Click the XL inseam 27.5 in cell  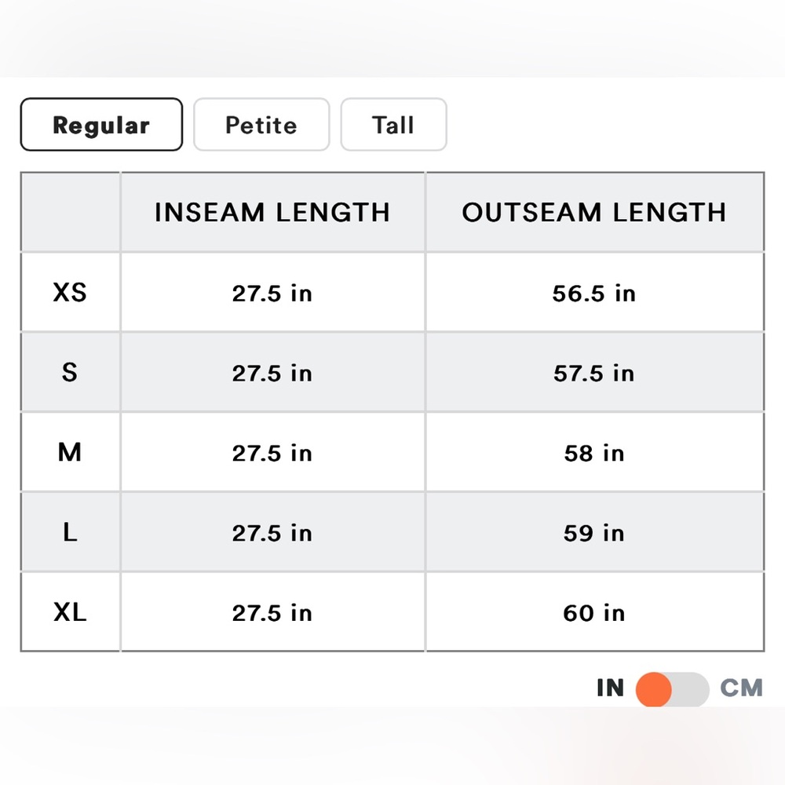click(272, 613)
